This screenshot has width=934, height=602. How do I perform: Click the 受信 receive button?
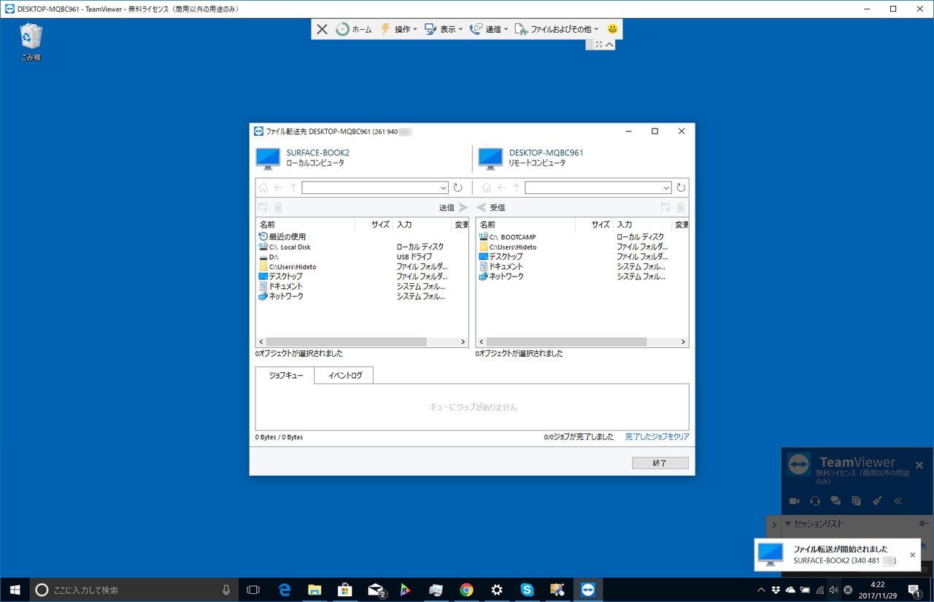(x=491, y=208)
